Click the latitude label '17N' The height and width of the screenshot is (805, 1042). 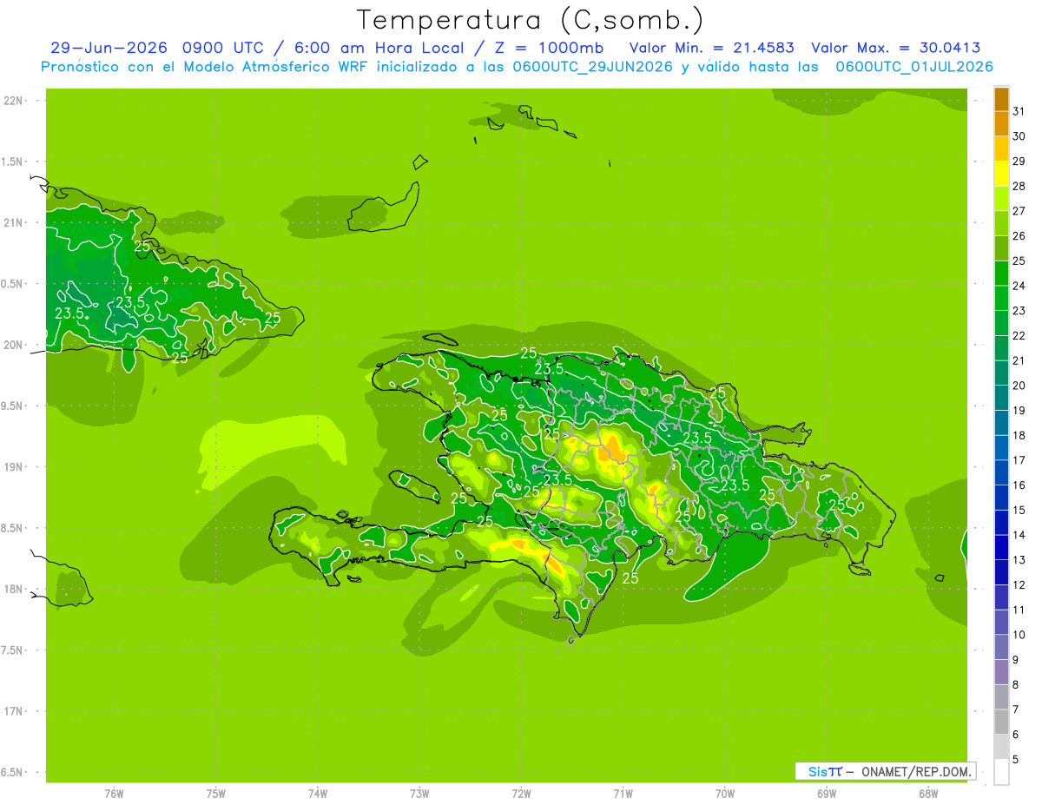pyautogui.click(x=14, y=711)
